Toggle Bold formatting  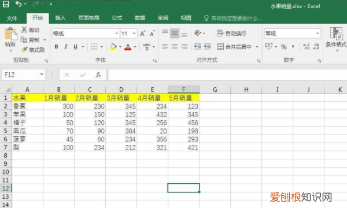pyautogui.click(x=57, y=47)
